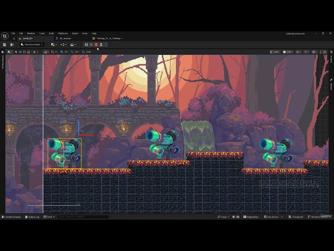Open the Left view orientation dropdown

(x=275, y=52)
